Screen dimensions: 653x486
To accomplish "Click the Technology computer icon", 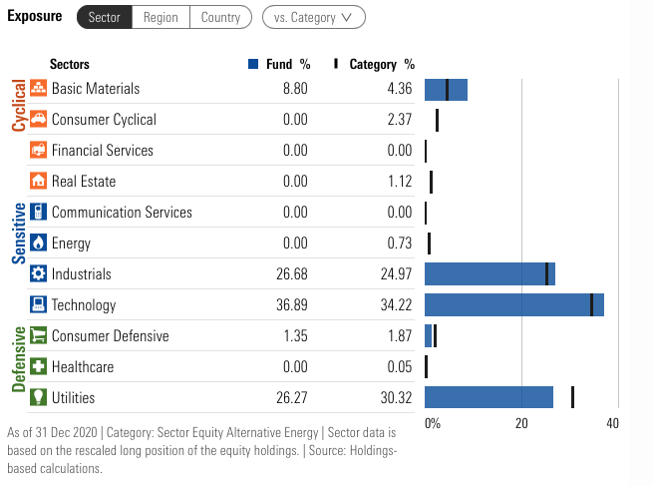I will [39, 305].
